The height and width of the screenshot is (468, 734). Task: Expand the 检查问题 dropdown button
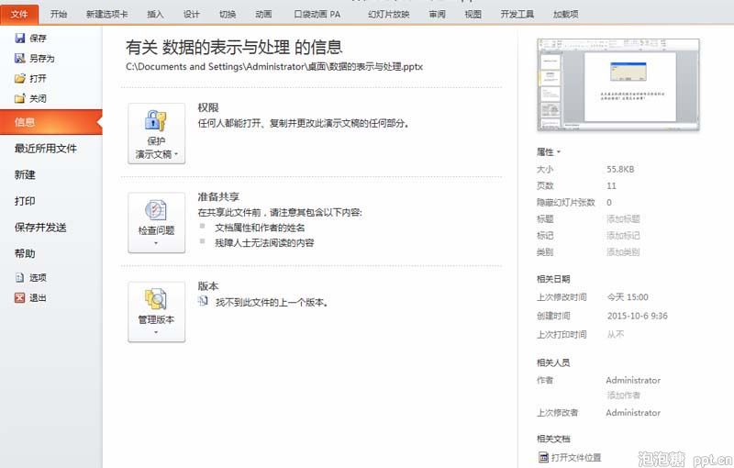click(x=156, y=223)
